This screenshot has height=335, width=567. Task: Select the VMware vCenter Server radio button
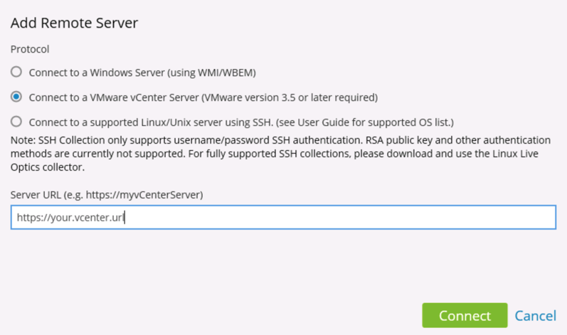click(x=16, y=97)
